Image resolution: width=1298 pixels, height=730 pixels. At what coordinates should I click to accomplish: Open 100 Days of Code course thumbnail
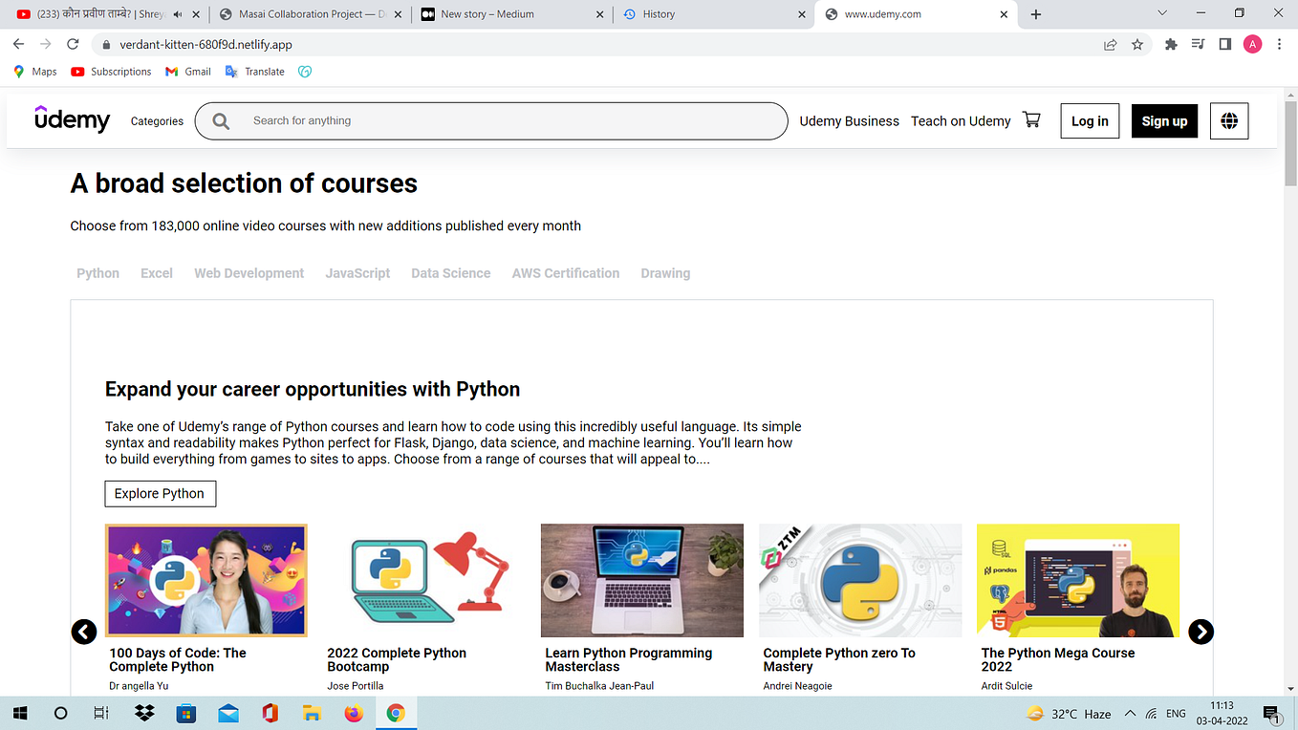coord(206,580)
